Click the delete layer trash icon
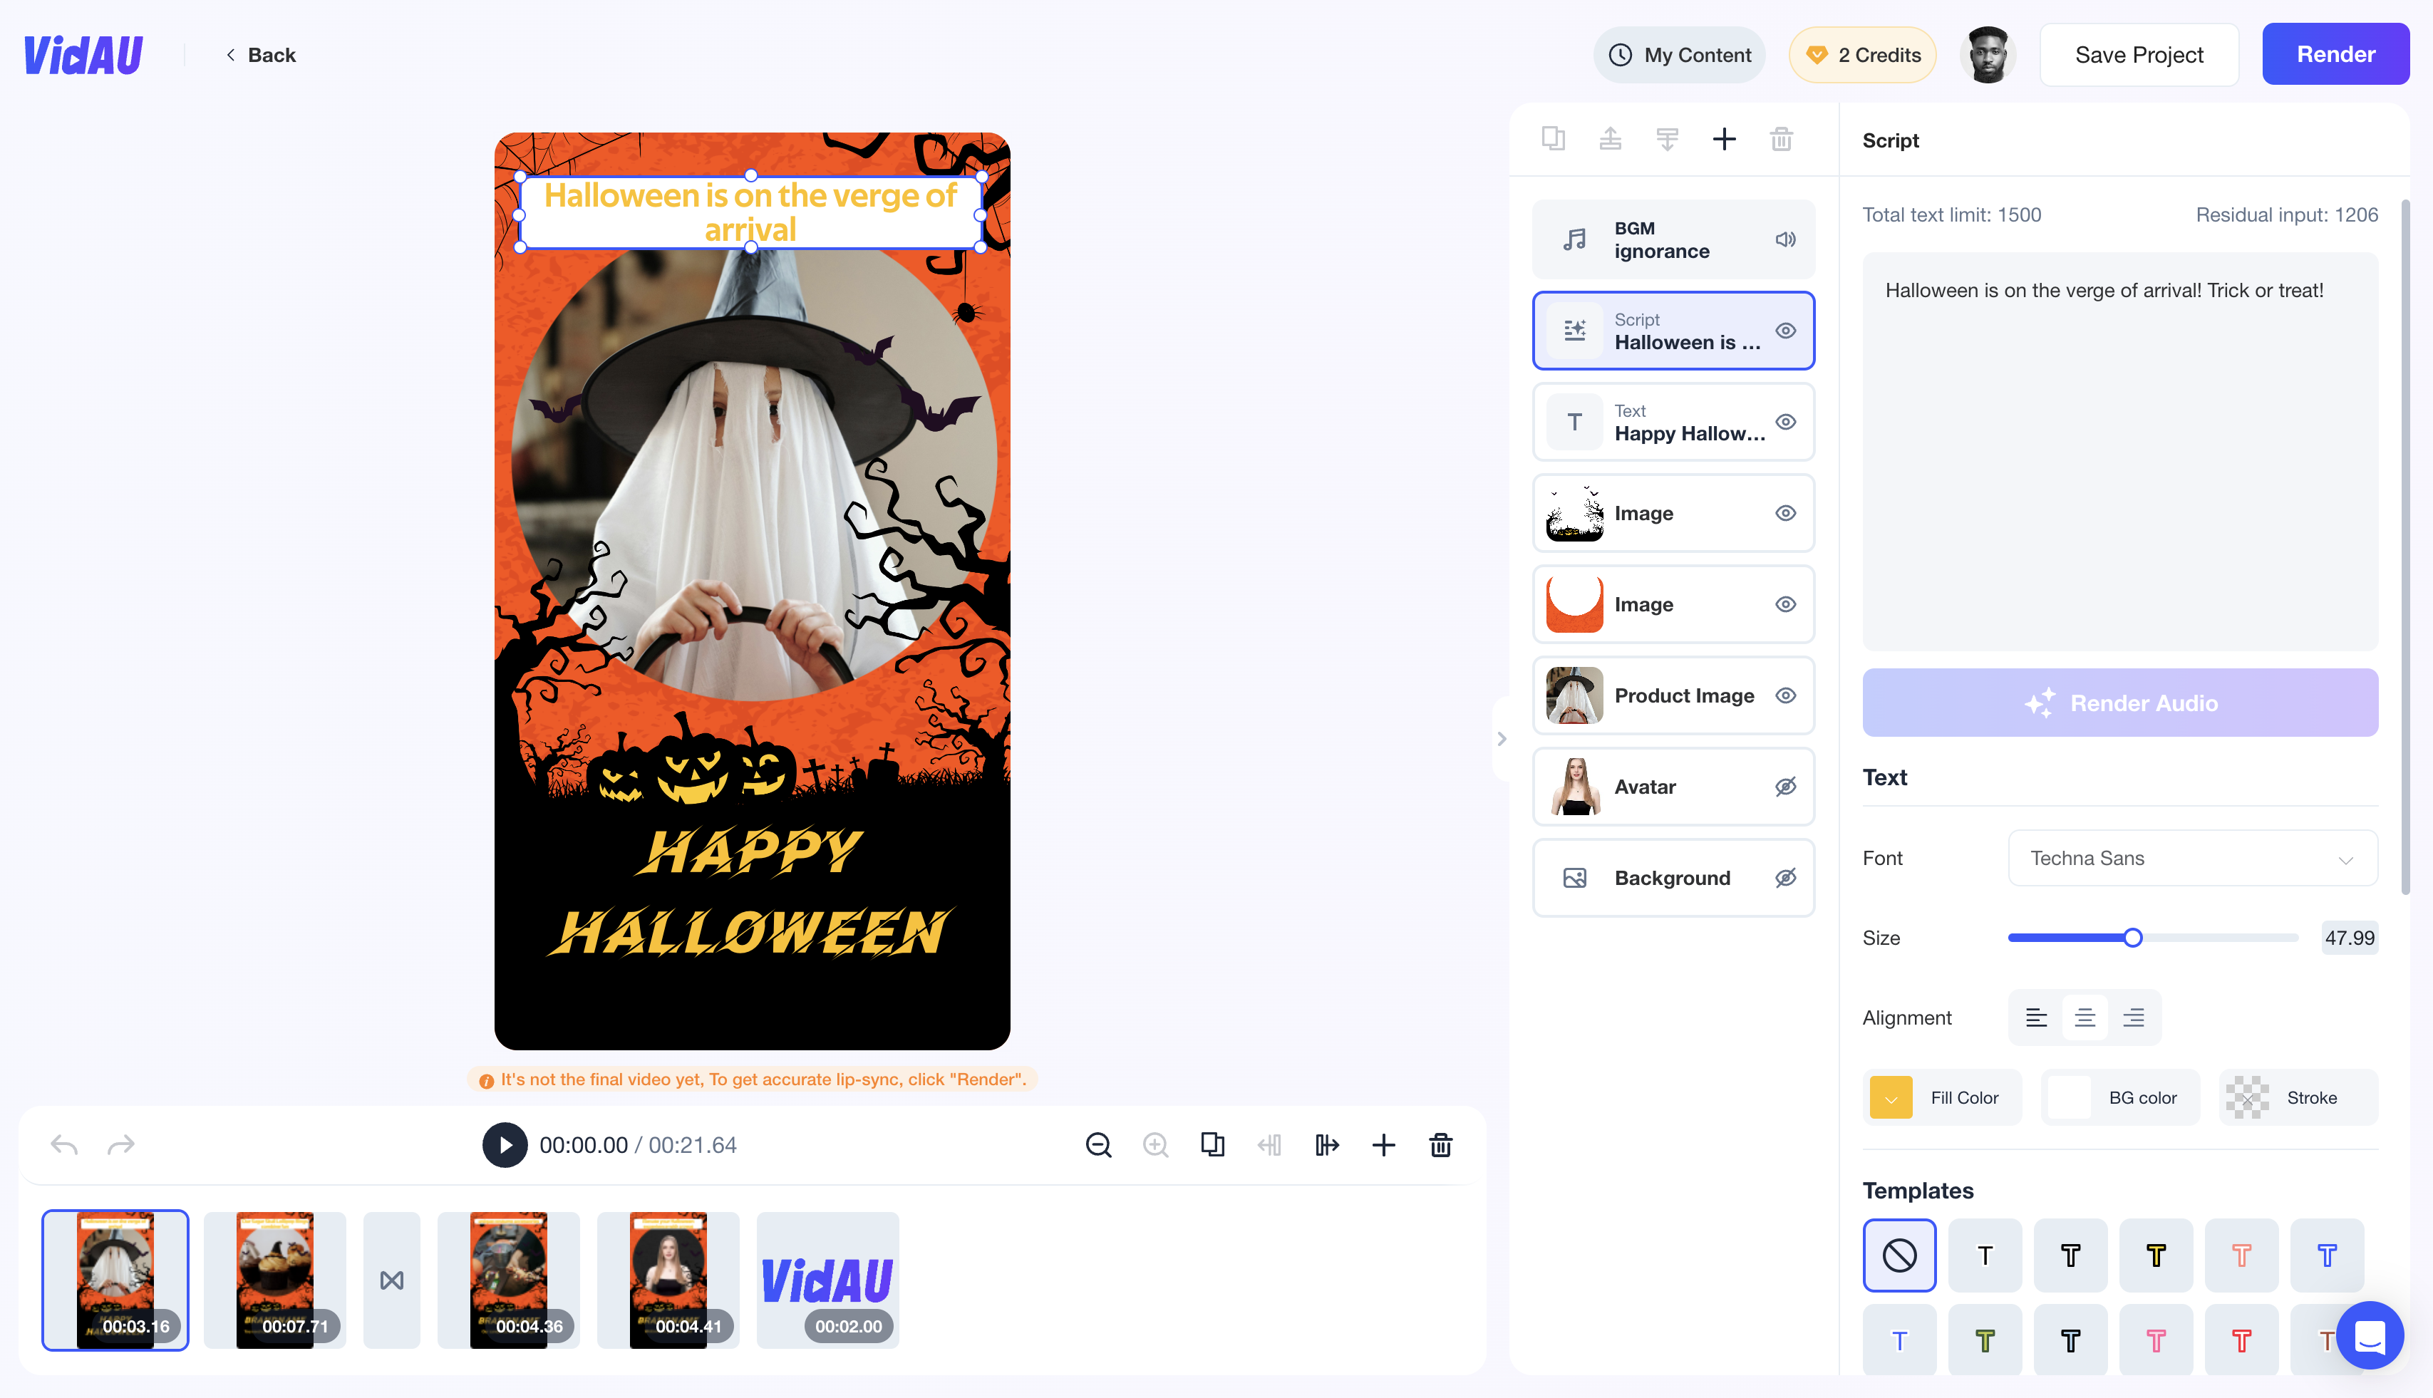 point(1782,140)
